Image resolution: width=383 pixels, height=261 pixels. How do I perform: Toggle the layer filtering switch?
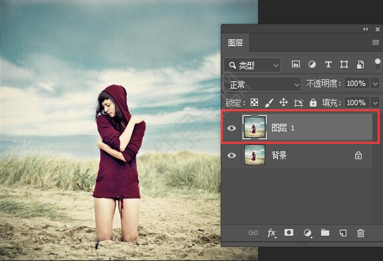378,65
